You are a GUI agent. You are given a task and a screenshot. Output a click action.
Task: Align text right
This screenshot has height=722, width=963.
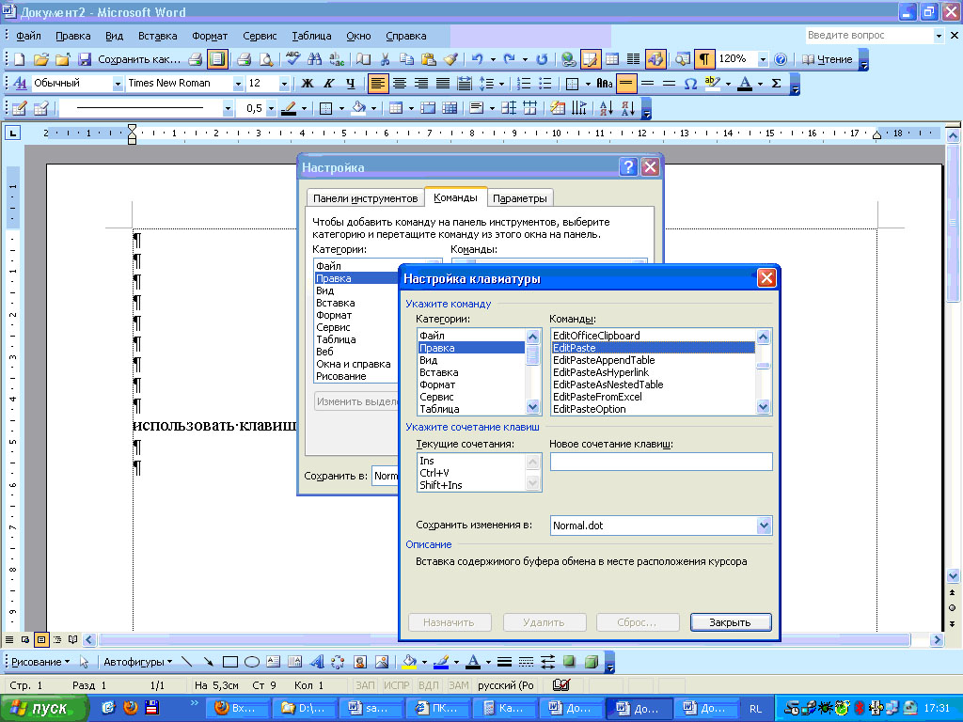pyautogui.click(x=420, y=84)
